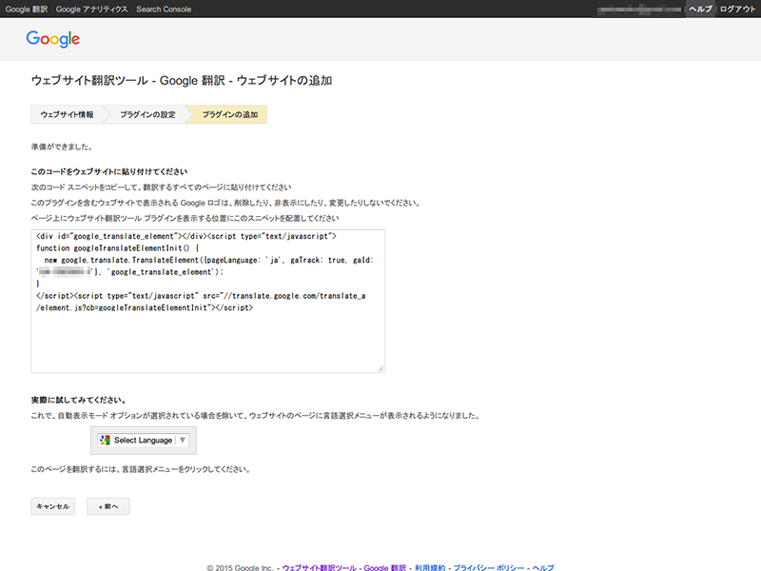Click the Select Language label text
The image size is (761, 571).
tap(144, 440)
